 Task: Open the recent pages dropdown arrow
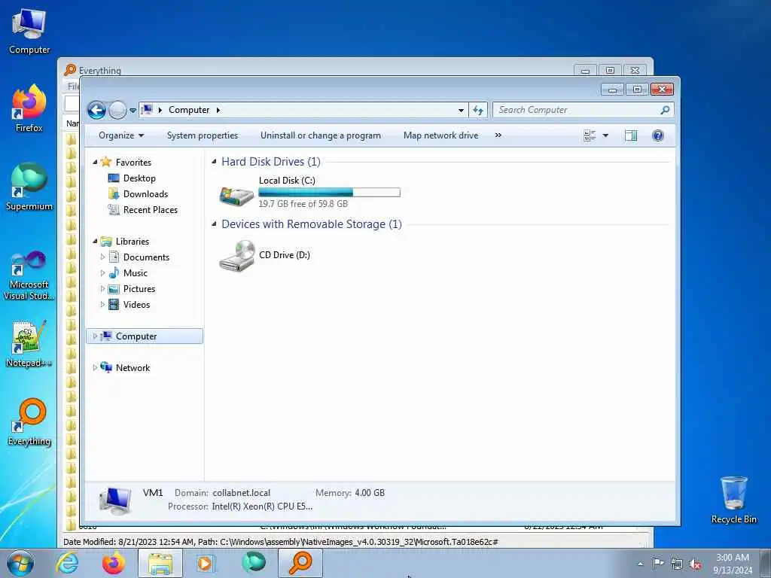tap(133, 111)
